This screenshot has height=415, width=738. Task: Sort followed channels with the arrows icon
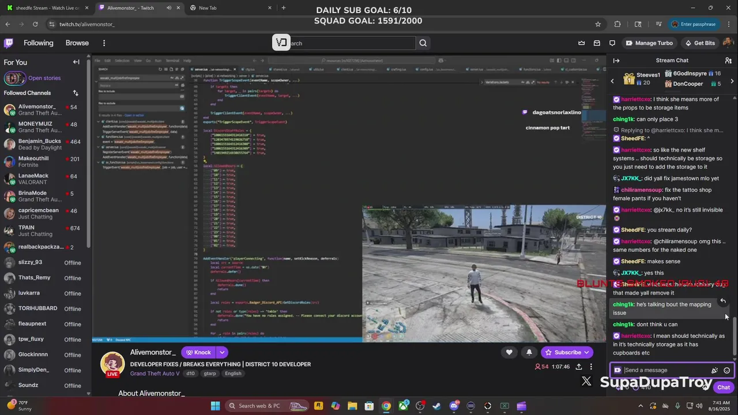click(76, 93)
